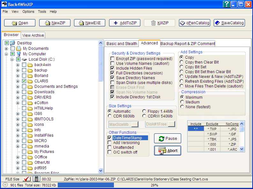The width and height of the screenshot is (253, 189).
Task: Switch to the View Archive tab
Action: 33,35
